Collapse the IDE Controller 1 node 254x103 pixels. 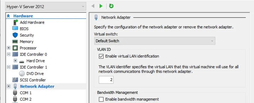pos(9,67)
